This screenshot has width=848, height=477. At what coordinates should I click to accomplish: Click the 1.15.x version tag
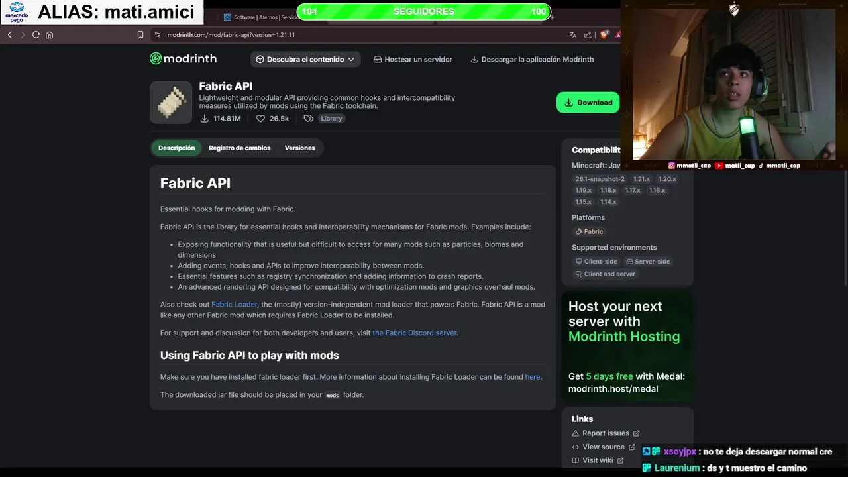click(x=584, y=202)
